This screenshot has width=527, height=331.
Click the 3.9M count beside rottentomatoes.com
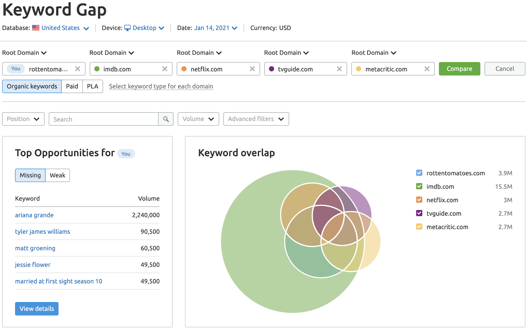(x=505, y=173)
